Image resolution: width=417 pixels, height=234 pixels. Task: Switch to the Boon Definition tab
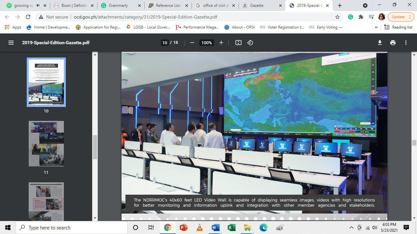click(x=73, y=6)
